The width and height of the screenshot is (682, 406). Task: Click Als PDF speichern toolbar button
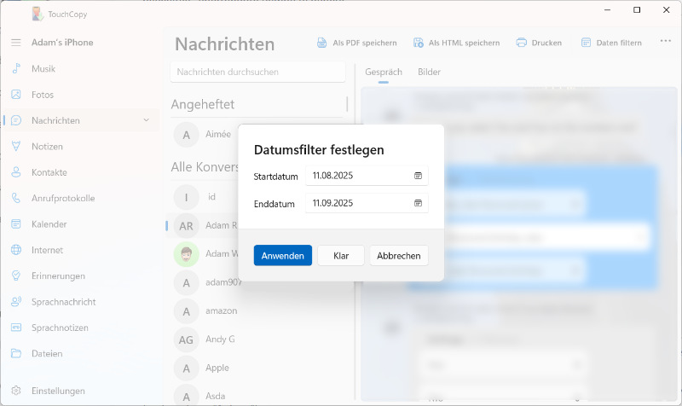point(356,43)
